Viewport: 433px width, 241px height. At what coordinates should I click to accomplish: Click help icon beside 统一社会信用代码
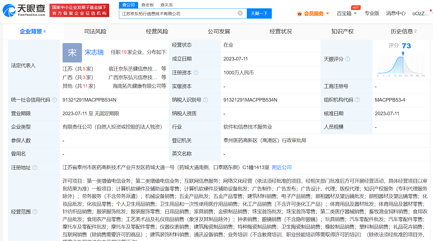coord(54,100)
